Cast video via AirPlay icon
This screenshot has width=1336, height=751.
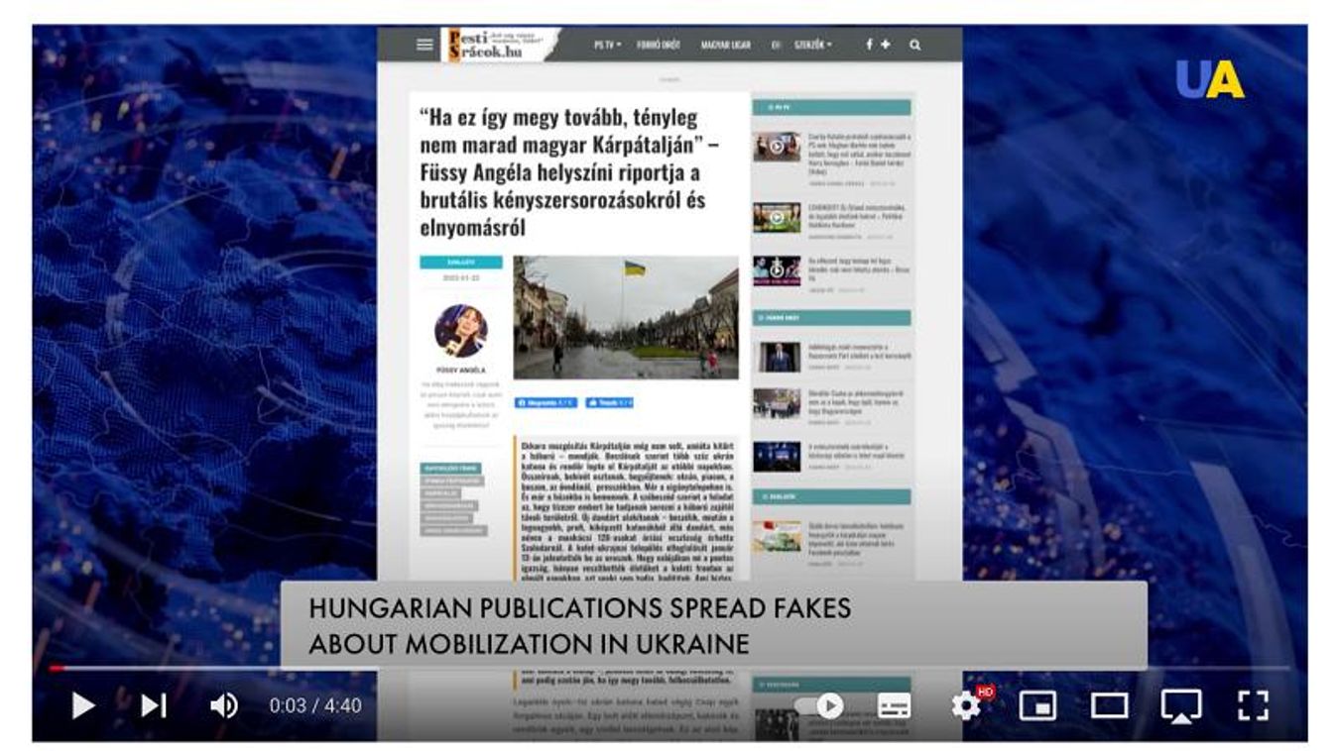pyautogui.click(x=1180, y=705)
